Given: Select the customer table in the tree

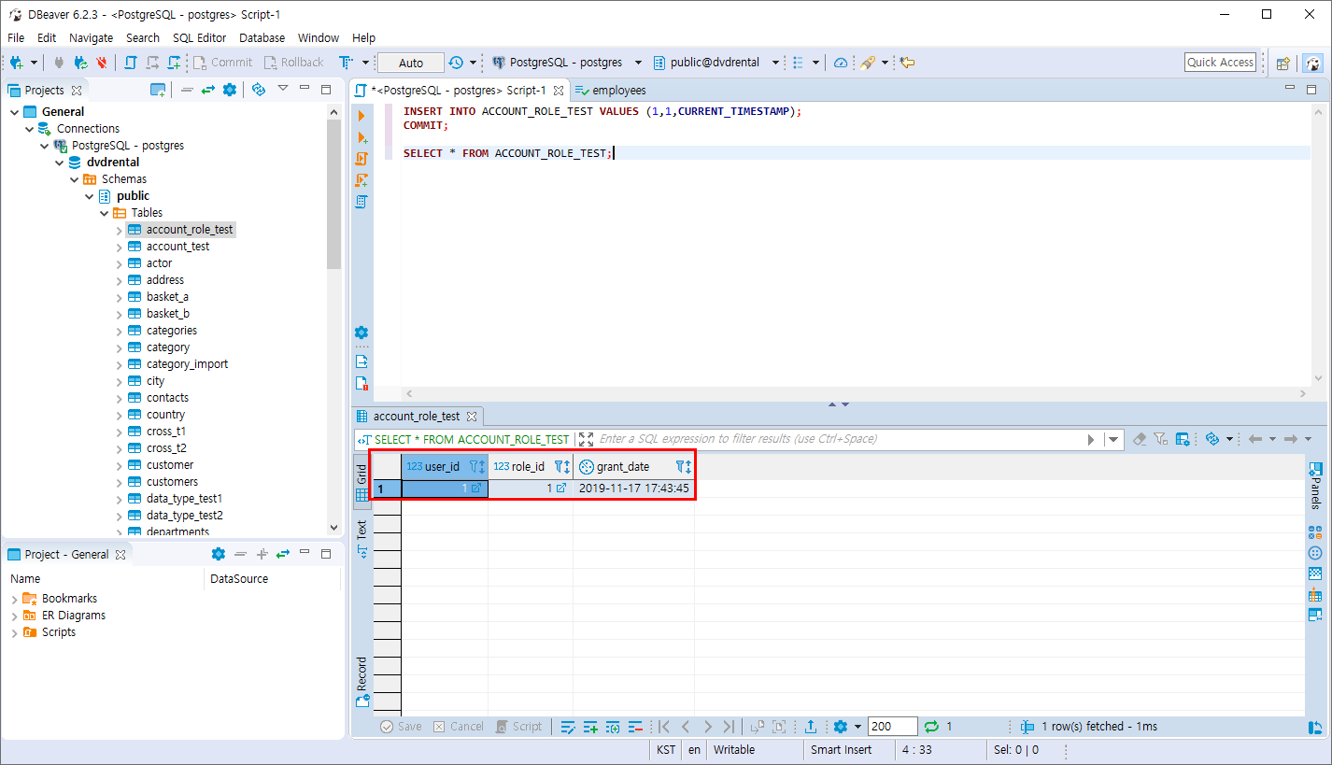Looking at the screenshot, I should pyautogui.click(x=170, y=465).
